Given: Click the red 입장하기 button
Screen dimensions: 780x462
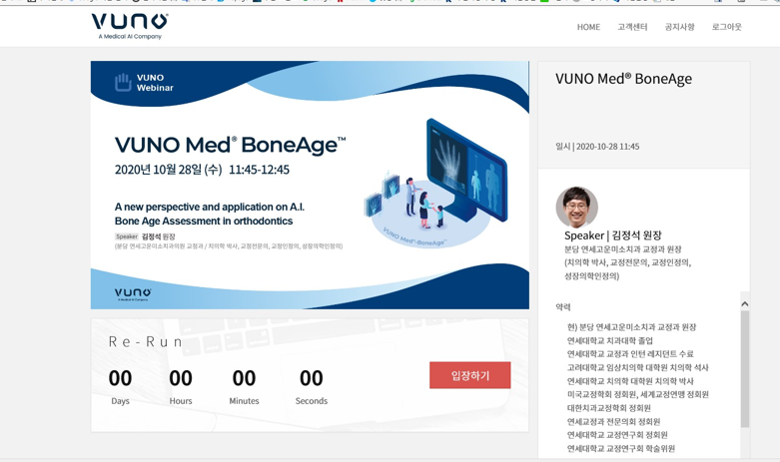Looking at the screenshot, I should pos(470,375).
